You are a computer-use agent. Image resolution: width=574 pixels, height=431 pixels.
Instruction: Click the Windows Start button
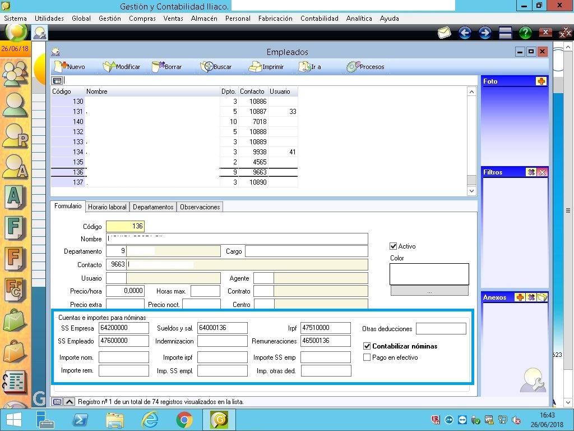tap(14, 420)
